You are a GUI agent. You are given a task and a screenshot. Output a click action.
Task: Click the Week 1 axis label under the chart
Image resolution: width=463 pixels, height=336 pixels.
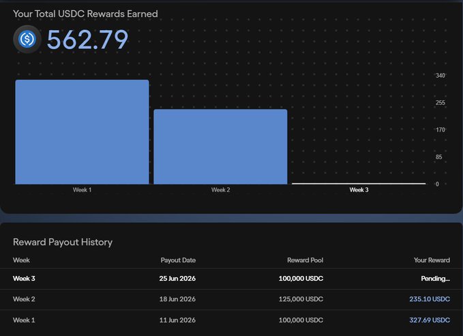click(x=82, y=190)
